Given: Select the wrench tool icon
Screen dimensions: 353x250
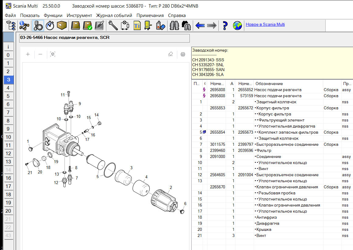Looking at the screenshot, I should click(x=113, y=26).
